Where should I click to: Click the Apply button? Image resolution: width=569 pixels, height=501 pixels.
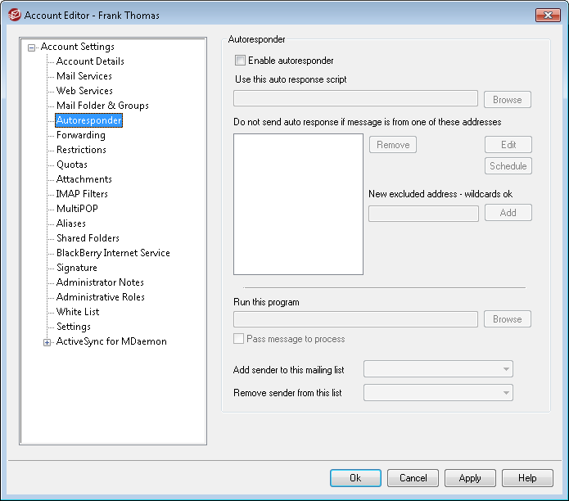pyautogui.click(x=470, y=478)
